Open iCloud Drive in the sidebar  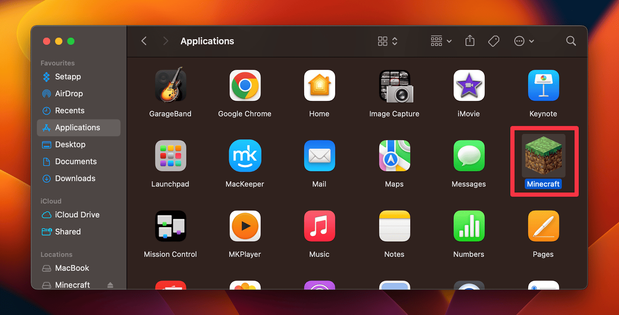coord(79,215)
